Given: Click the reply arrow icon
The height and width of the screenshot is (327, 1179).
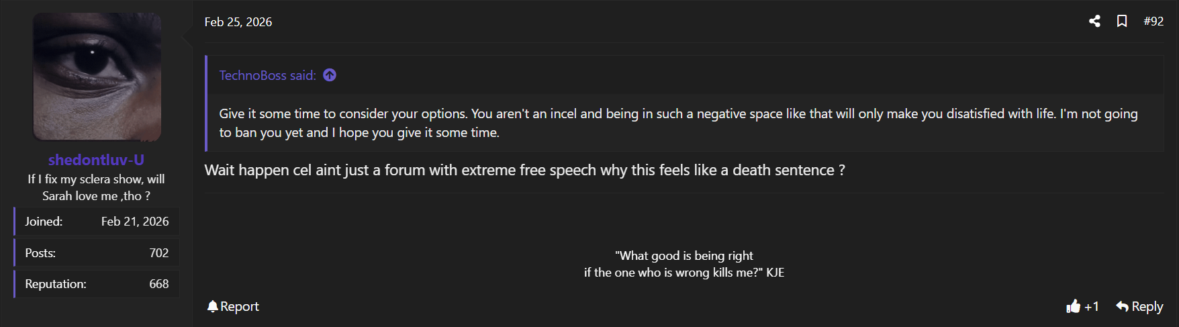Looking at the screenshot, I should tap(1122, 306).
